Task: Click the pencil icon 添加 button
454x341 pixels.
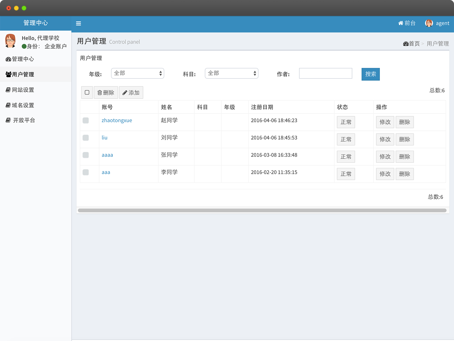Action: (131, 93)
